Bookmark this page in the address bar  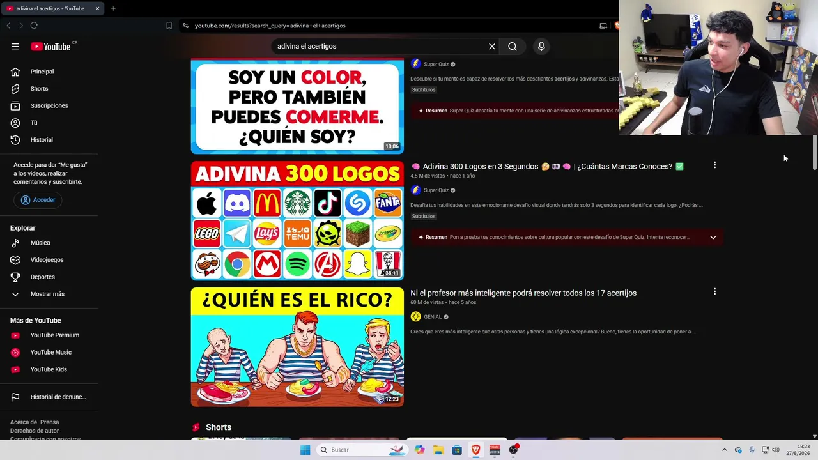click(169, 26)
